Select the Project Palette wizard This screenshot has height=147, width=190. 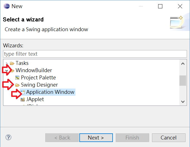(38, 77)
